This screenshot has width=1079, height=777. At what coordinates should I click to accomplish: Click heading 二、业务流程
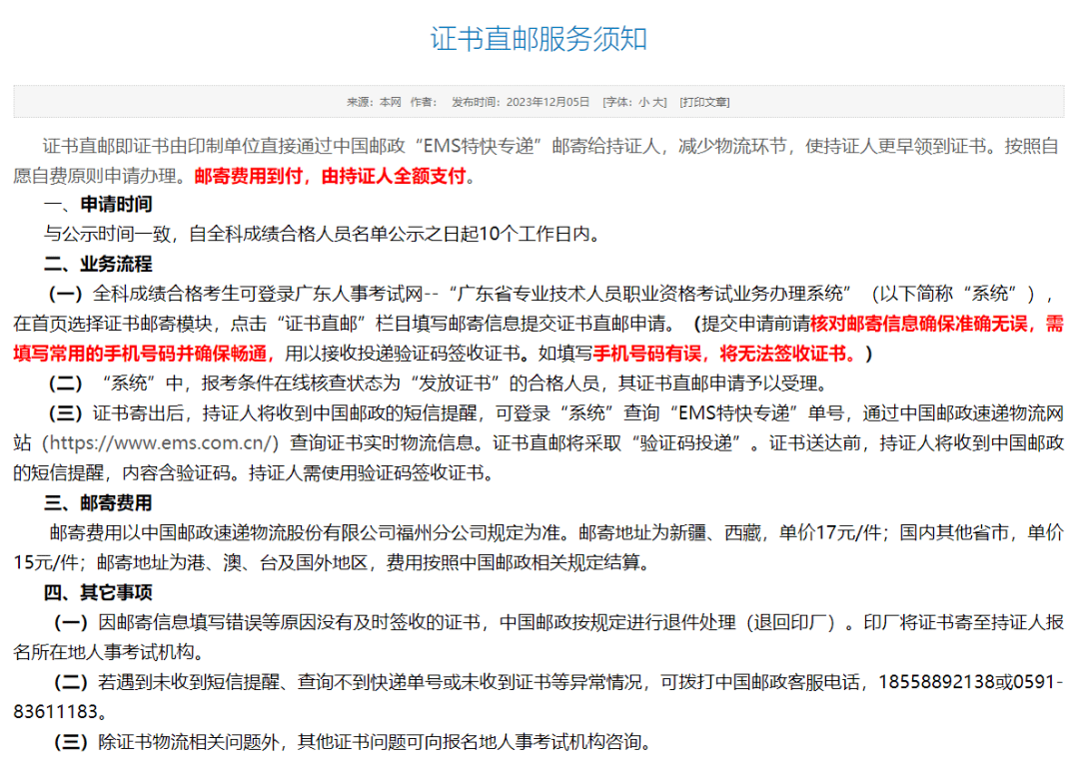pos(98,264)
